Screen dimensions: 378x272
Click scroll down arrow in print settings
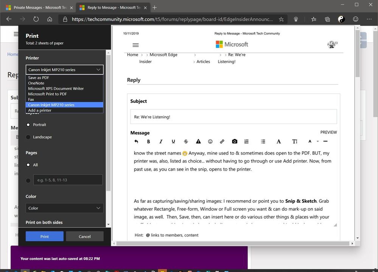point(108,225)
